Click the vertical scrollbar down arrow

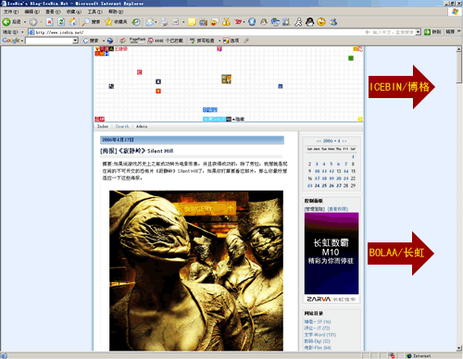pyautogui.click(x=459, y=348)
